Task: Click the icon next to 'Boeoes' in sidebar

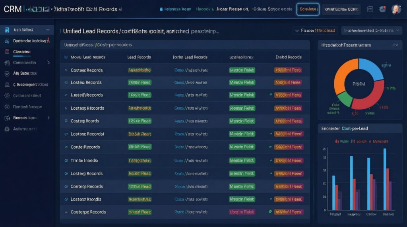Action: pos(7,118)
